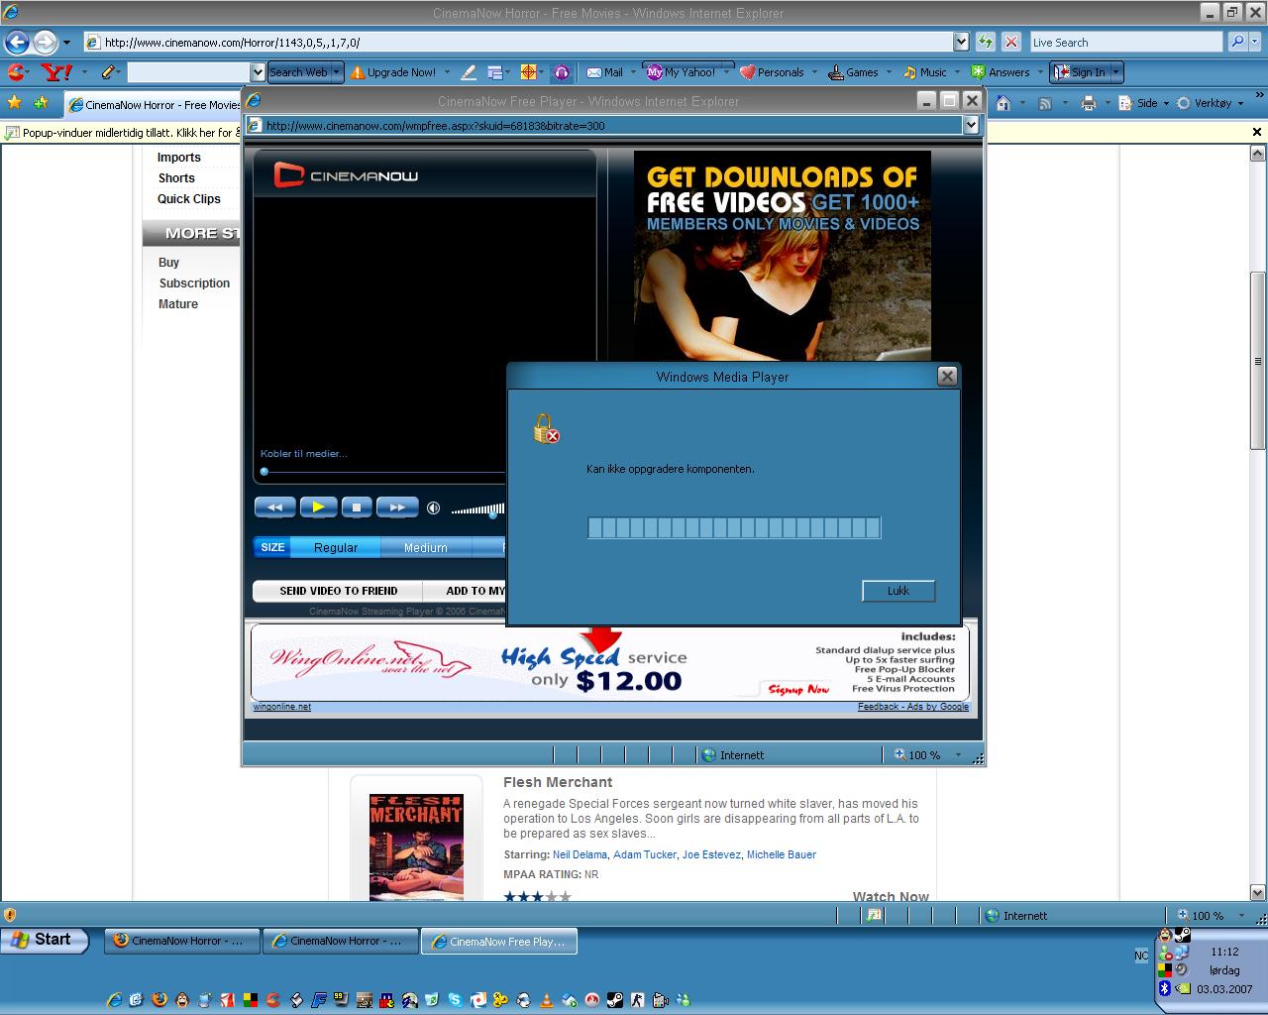Select the Regular video size
Viewport: 1268px width, 1015px height.
(336, 547)
